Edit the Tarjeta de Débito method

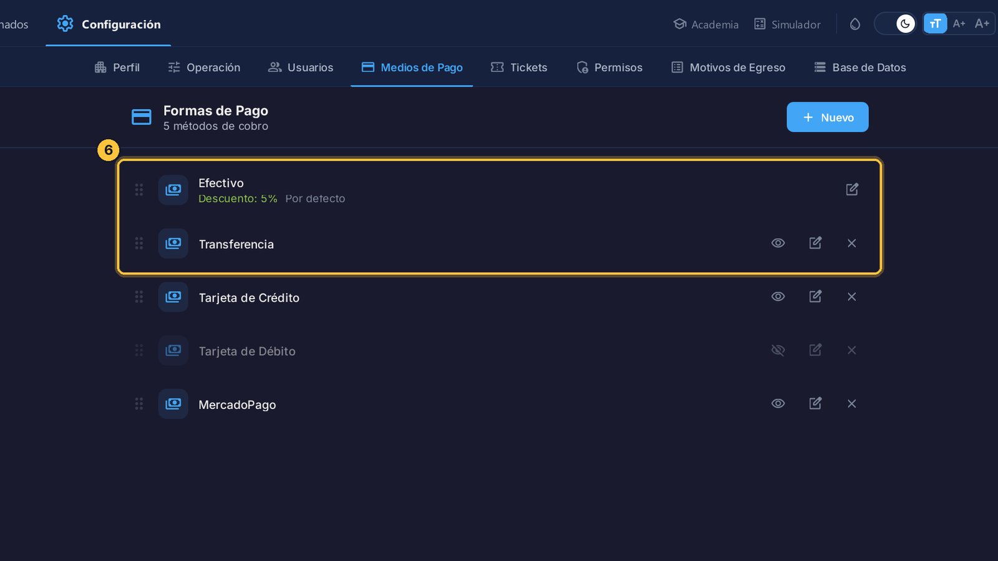pyautogui.click(x=815, y=350)
